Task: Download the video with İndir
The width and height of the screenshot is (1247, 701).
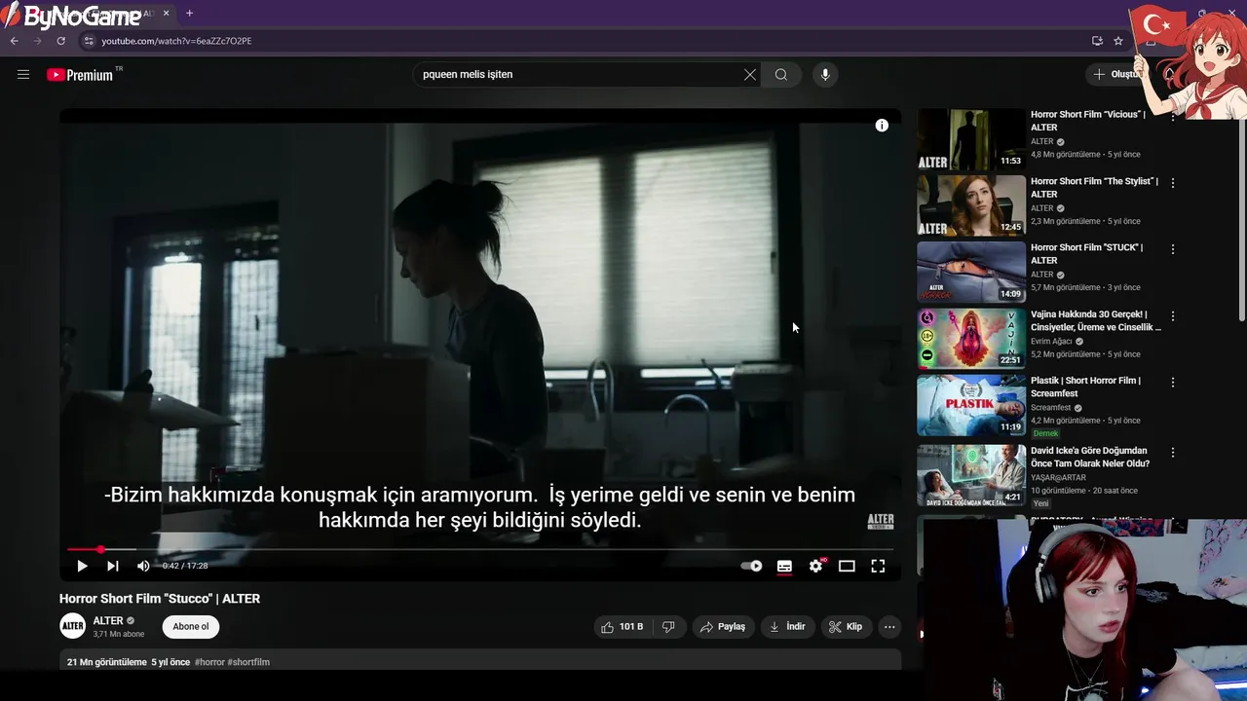Action: [x=787, y=627]
